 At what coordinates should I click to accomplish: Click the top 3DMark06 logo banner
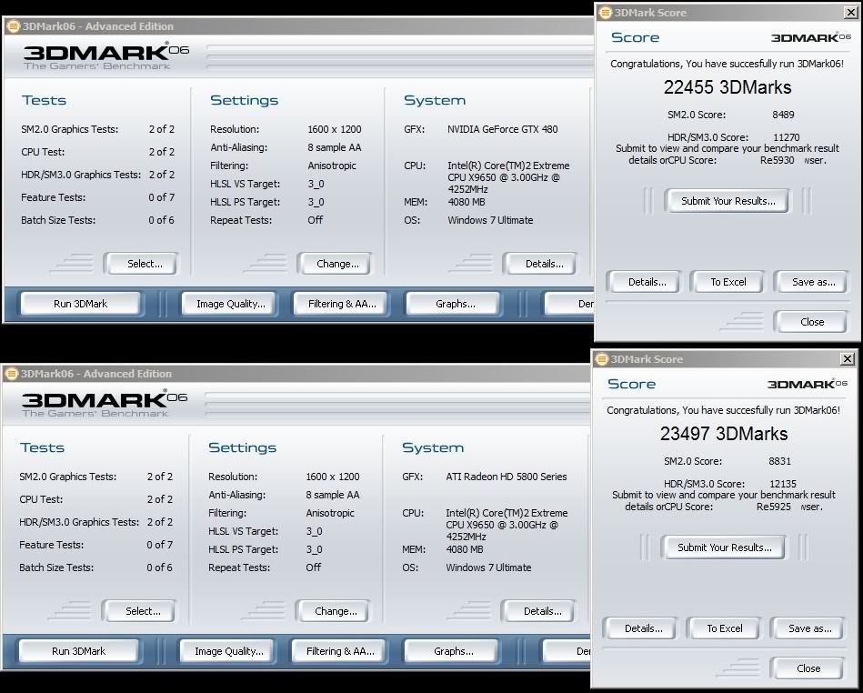point(106,56)
